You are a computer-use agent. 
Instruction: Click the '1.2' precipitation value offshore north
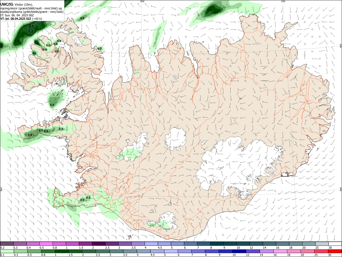(216, 12)
